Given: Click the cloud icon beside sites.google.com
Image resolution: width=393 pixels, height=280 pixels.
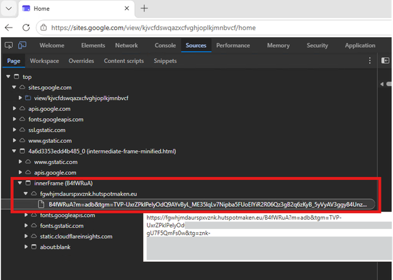Looking at the screenshot, I should (22, 87).
